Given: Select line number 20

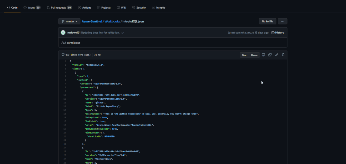Looking at the screenshot, I should click(x=64, y=133).
